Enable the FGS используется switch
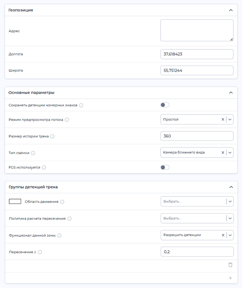 pos(165,167)
